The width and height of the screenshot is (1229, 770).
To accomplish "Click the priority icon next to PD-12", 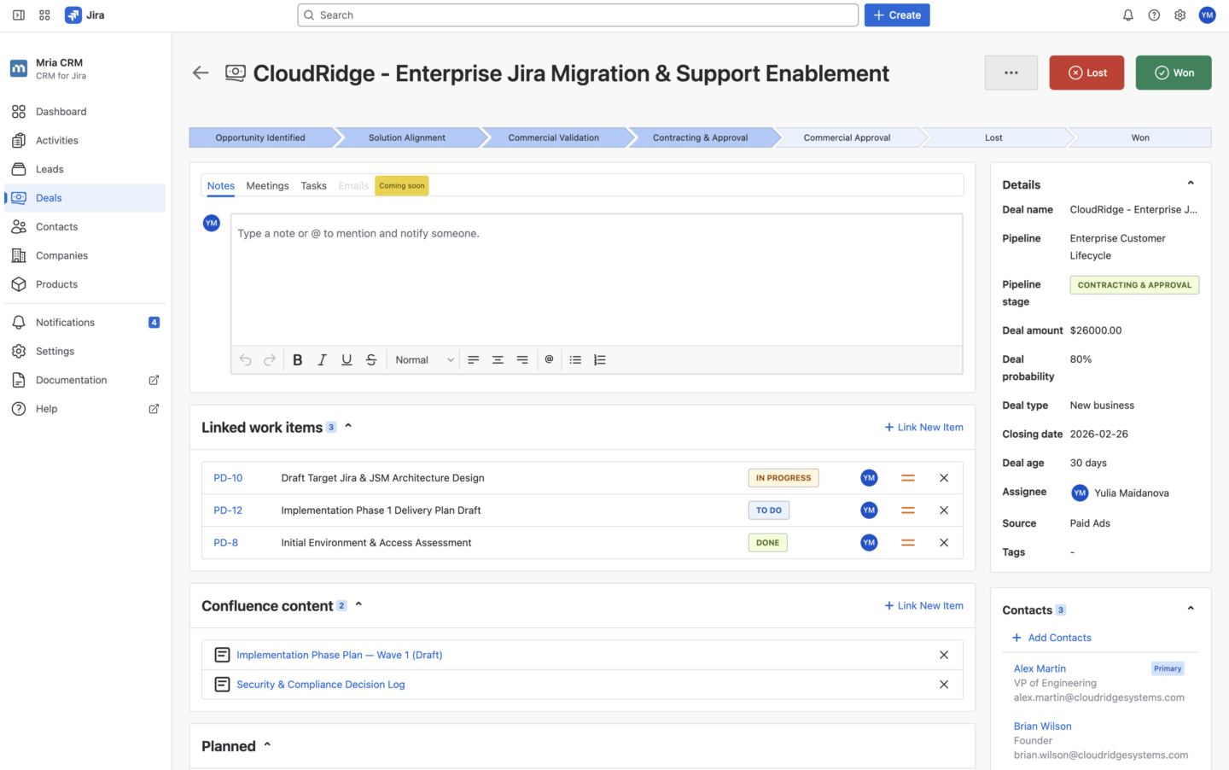I will (x=907, y=510).
